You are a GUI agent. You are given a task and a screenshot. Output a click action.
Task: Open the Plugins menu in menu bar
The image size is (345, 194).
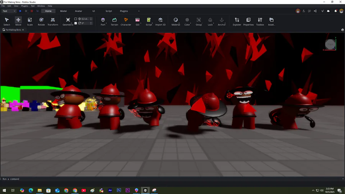tap(25, 6)
